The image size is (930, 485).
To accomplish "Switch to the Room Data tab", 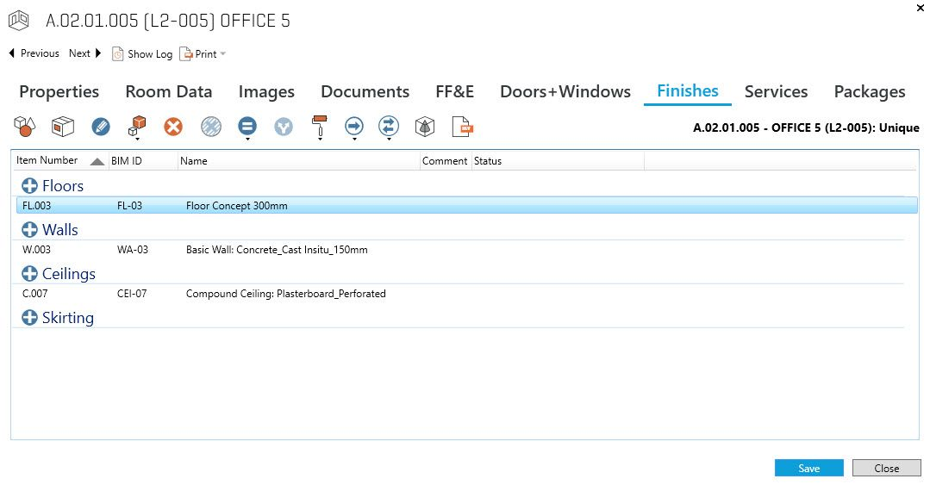I will coord(168,91).
